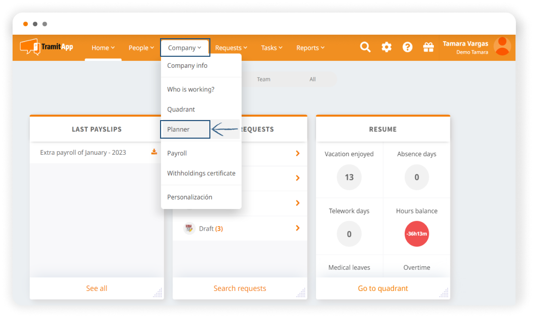Screen dimensions: 534x318
Task: Expand the Requests dropdown in navbar
Action: point(231,48)
